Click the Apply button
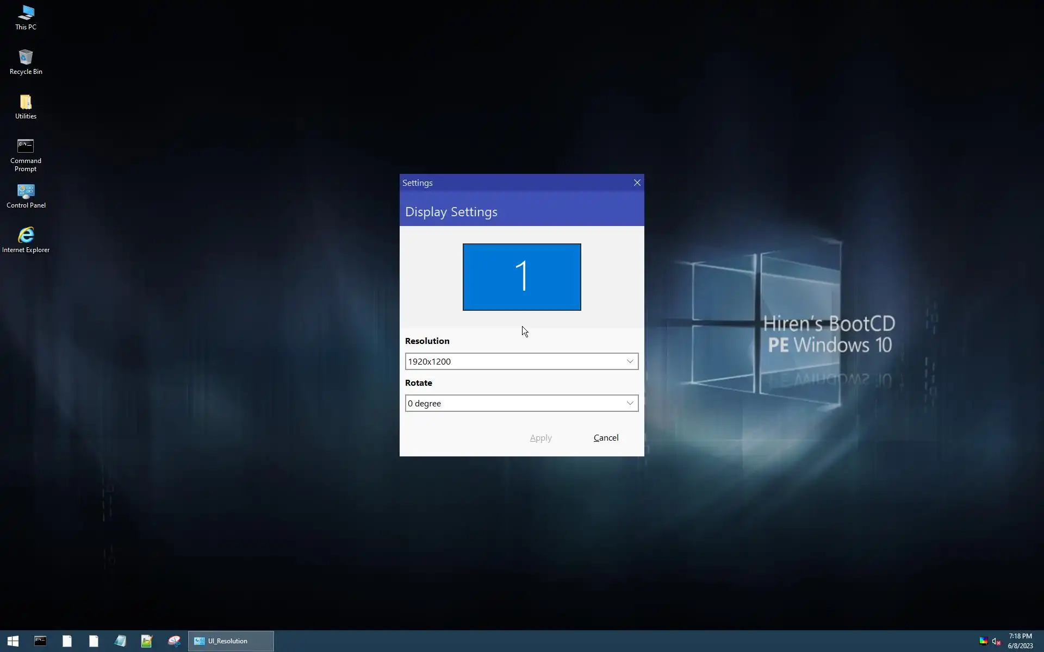Image resolution: width=1044 pixels, height=652 pixels. (540, 438)
